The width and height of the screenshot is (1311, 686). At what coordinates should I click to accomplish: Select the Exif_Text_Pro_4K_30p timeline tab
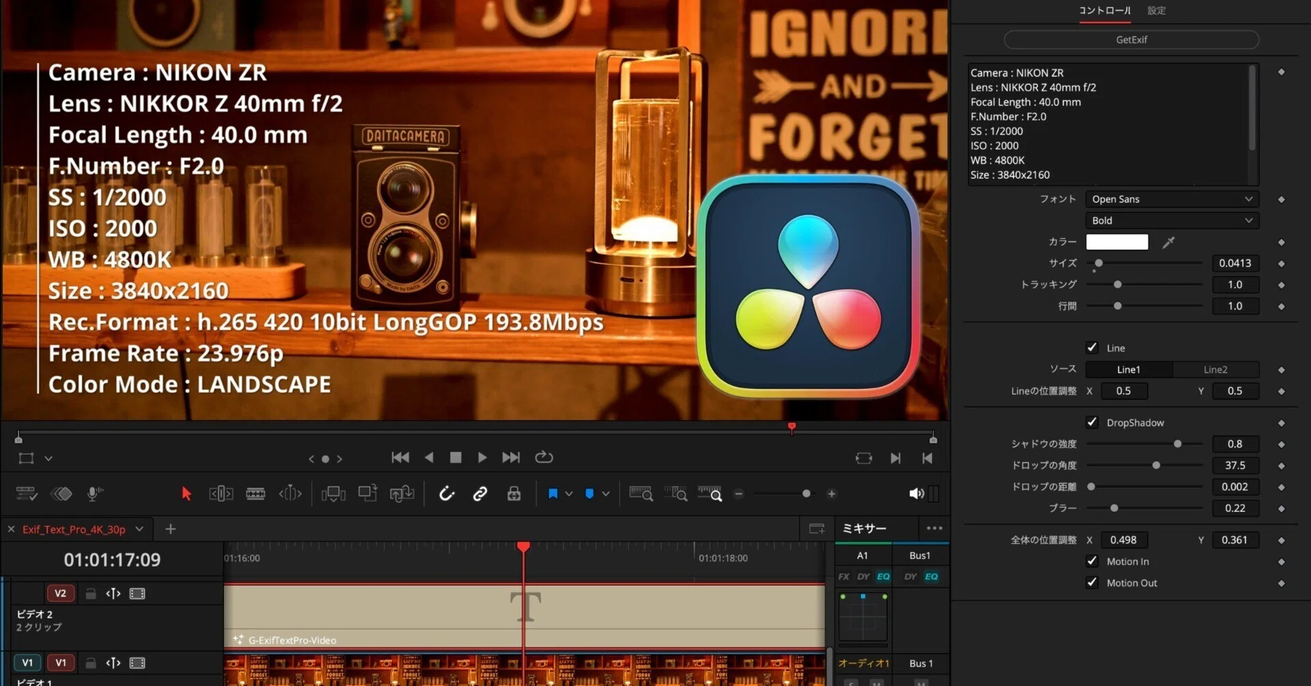74,529
